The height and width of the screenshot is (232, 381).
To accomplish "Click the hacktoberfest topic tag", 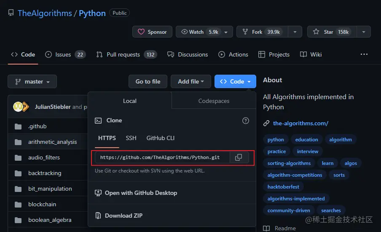I will pos(283,187).
